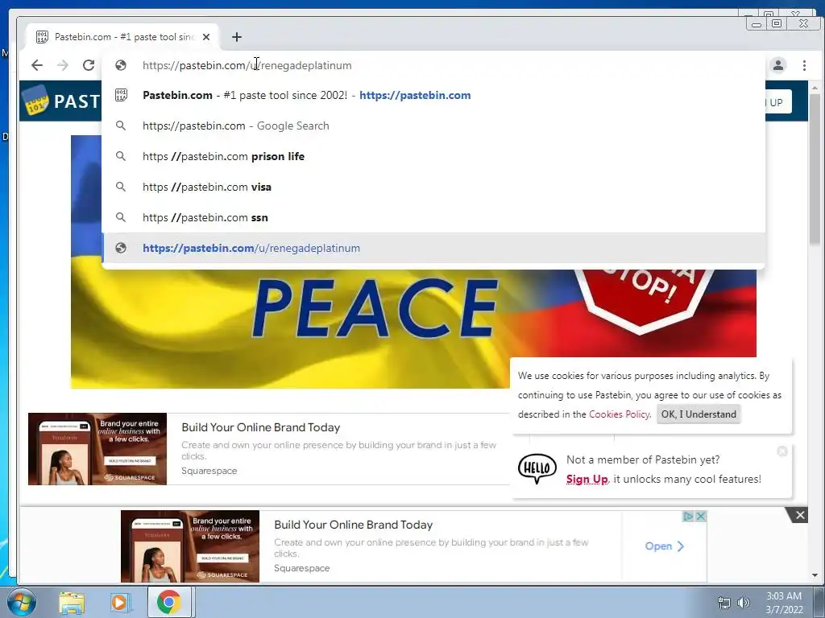The height and width of the screenshot is (618, 825).
Task: Accept cookies with OK, I Understand
Action: (x=699, y=414)
